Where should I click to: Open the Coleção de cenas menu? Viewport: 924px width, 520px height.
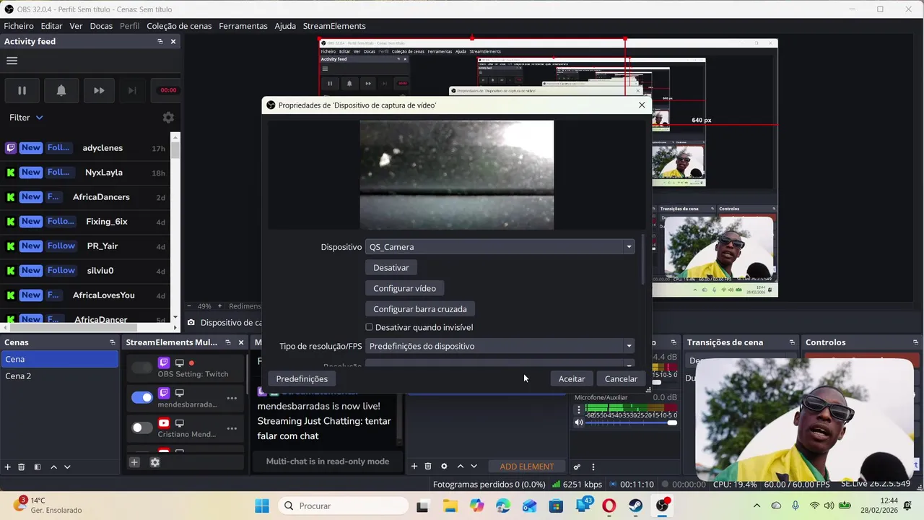pos(179,25)
